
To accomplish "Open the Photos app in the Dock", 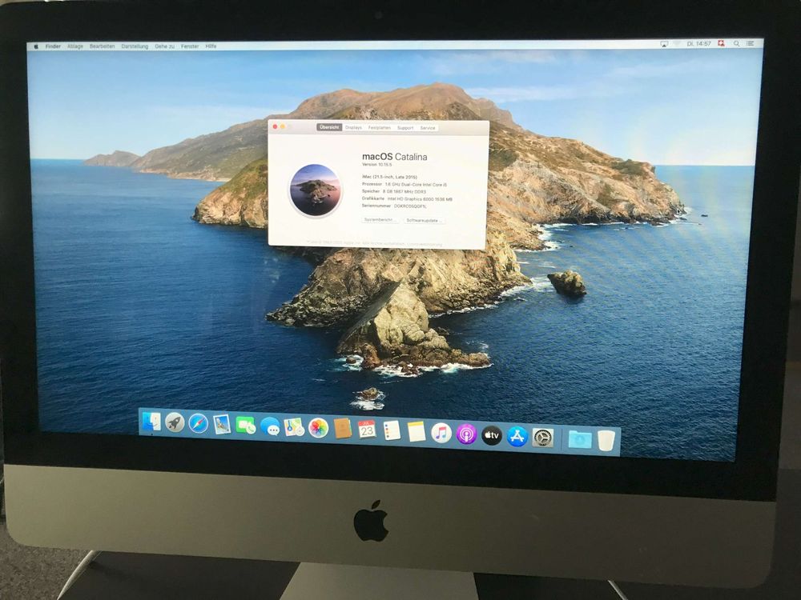I will [x=318, y=429].
